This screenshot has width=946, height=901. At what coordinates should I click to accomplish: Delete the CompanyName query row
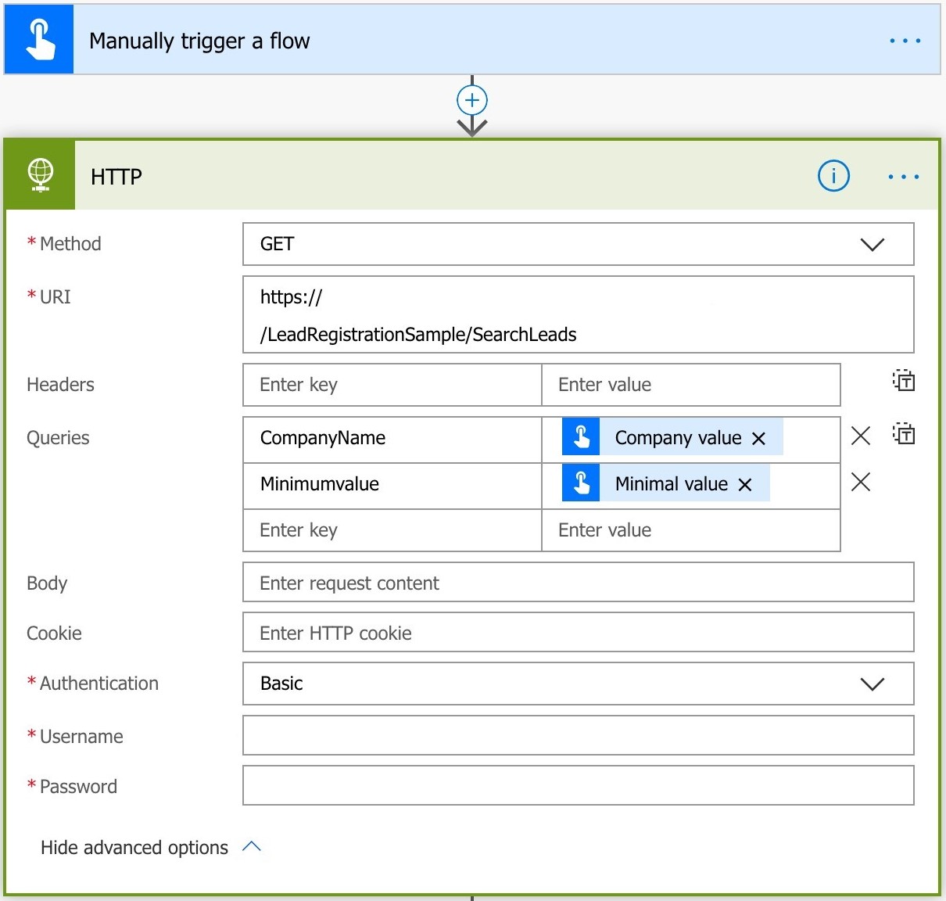861,436
